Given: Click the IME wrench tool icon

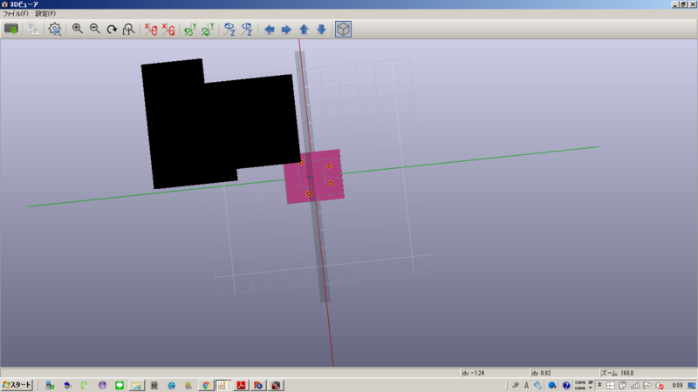Looking at the screenshot, I should 537,385.
